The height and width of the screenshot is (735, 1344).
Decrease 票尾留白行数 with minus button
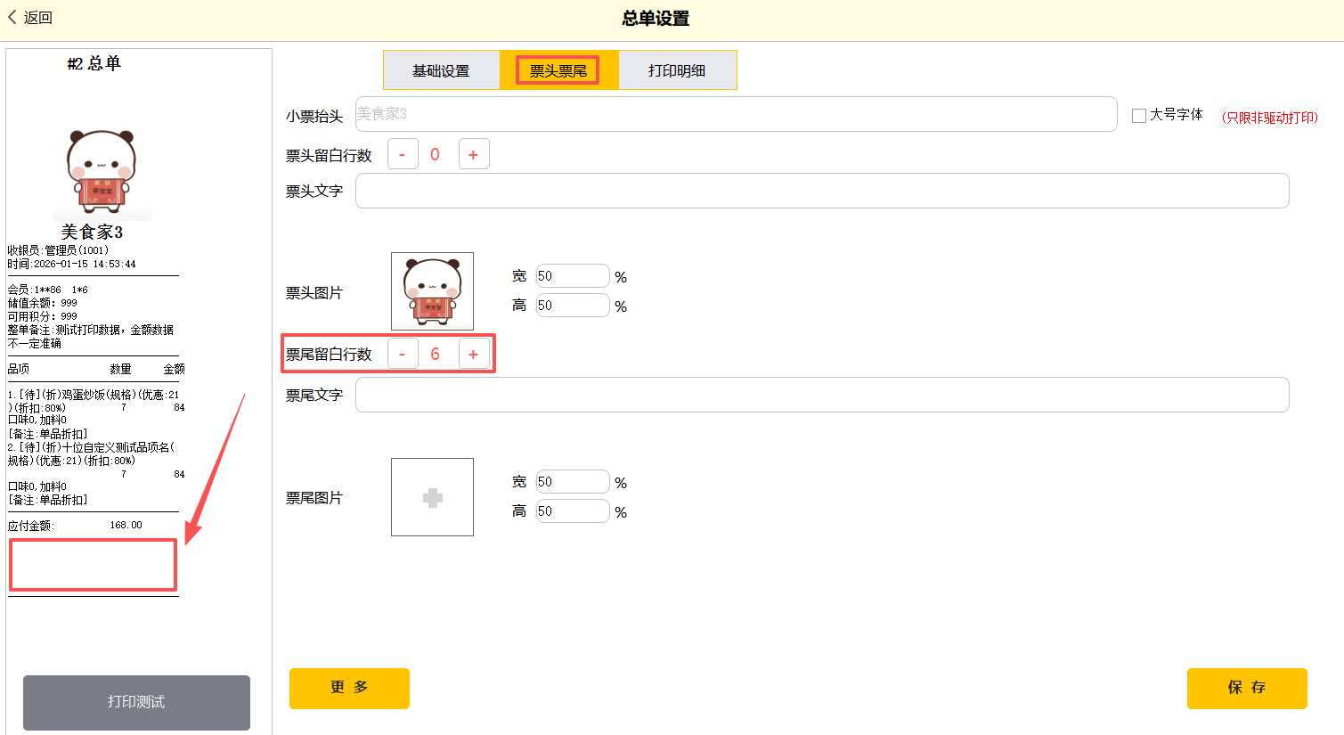(403, 354)
